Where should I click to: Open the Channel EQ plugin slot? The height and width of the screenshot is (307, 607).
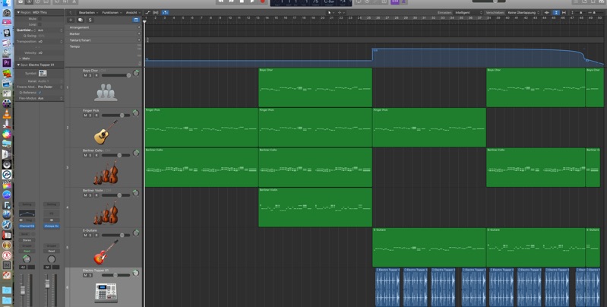pos(27,226)
